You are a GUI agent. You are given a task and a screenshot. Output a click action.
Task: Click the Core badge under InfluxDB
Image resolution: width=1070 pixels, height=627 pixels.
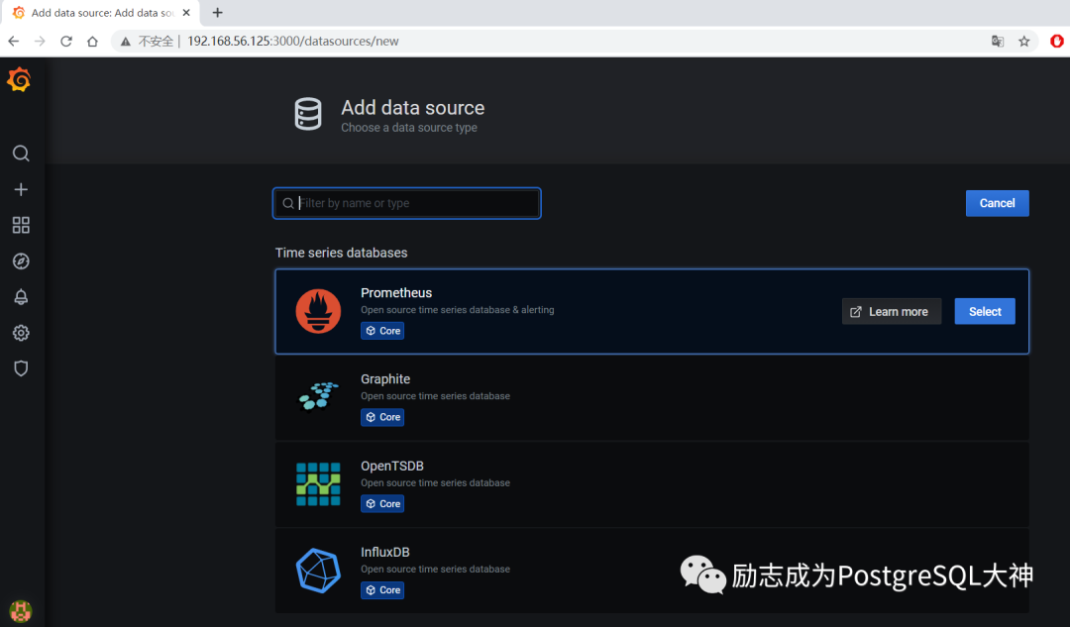[382, 590]
